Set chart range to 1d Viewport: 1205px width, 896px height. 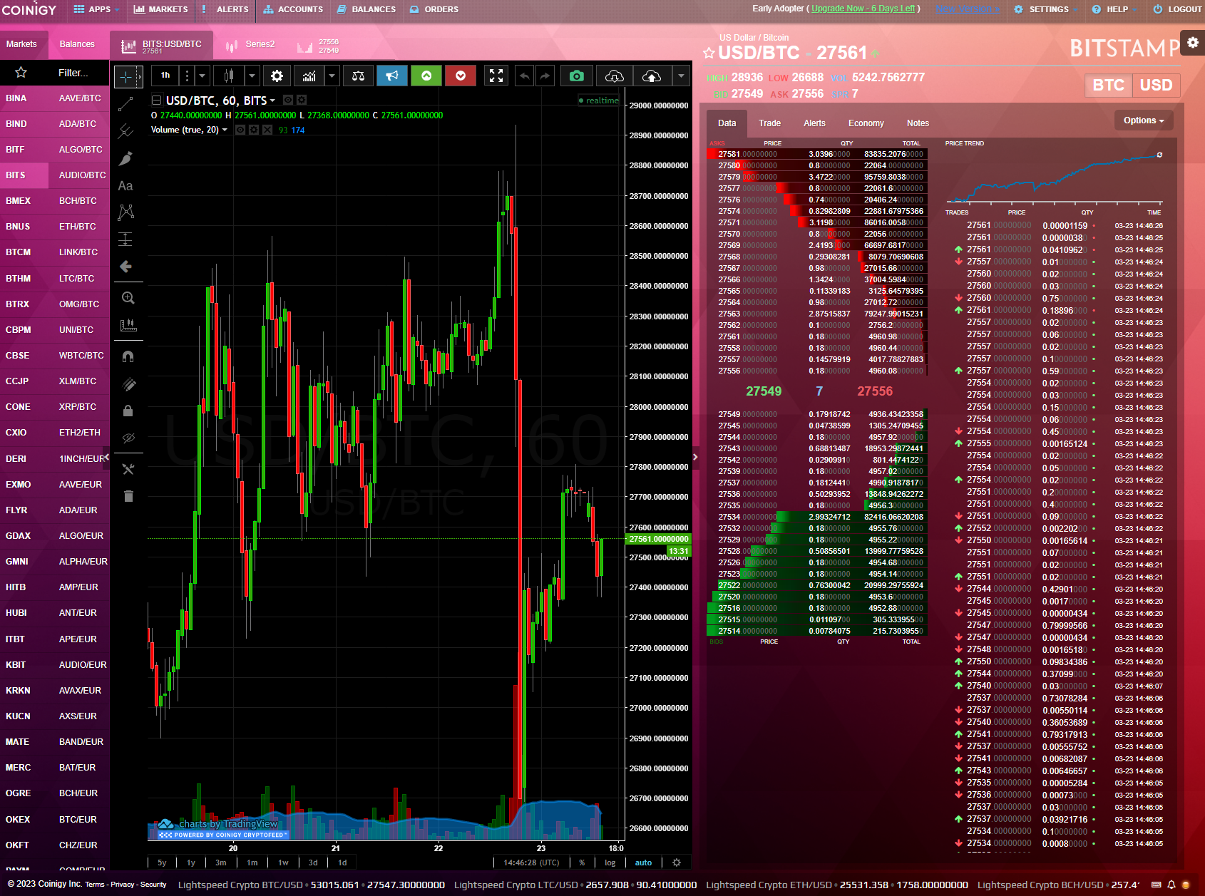coord(342,862)
